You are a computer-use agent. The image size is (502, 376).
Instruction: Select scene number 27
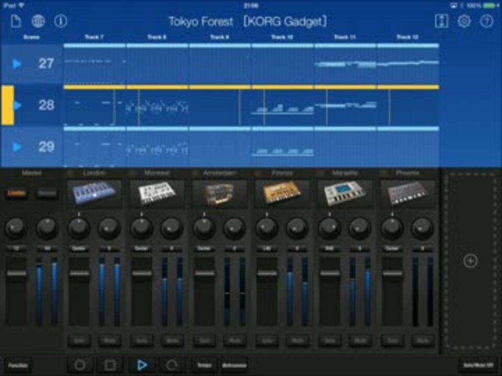(46, 64)
